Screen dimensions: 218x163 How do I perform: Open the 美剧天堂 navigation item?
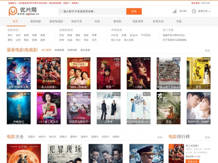pos(77,21)
